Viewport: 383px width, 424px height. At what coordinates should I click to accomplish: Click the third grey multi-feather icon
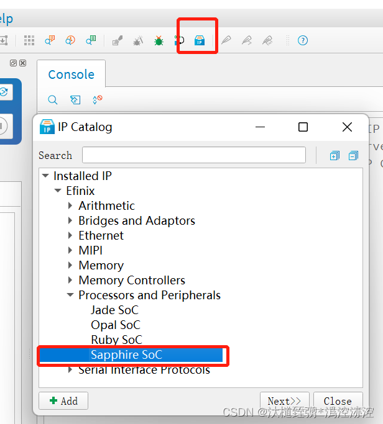tap(267, 40)
